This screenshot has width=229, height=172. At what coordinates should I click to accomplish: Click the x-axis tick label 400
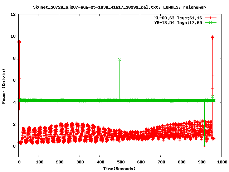point(100,162)
